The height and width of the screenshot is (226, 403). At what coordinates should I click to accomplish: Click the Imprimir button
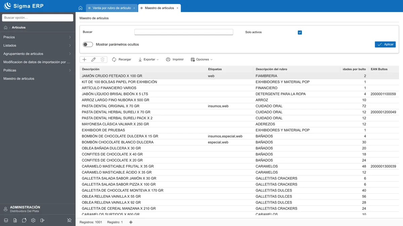tap(175, 59)
